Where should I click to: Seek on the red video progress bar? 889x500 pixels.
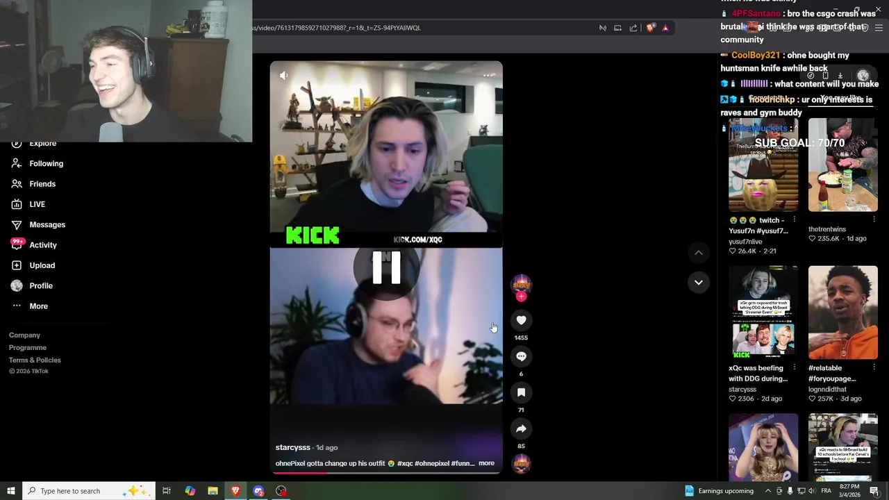point(386,472)
